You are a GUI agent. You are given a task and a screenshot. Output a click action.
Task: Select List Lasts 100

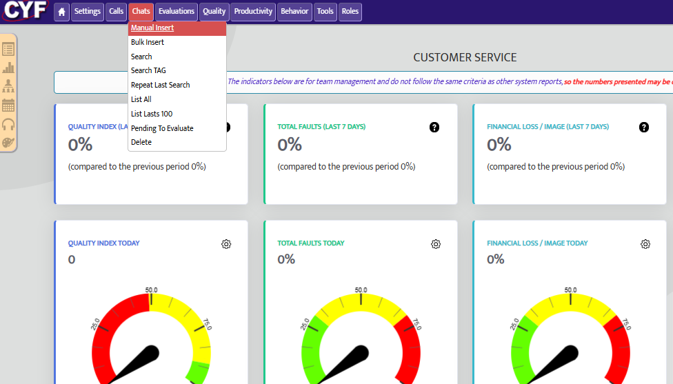pos(177,114)
